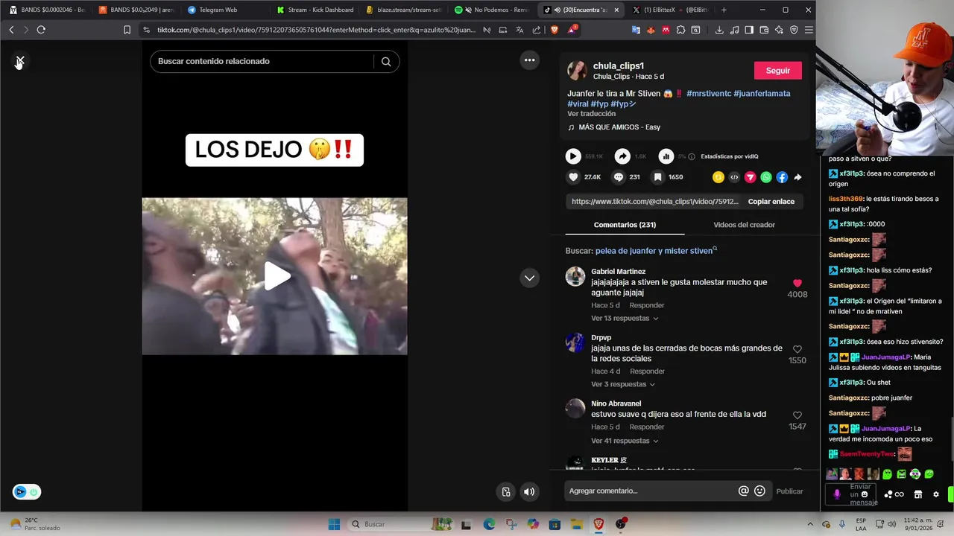Open the #mrstiventc hashtag
The width and height of the screenshot is (954, 536).
point(708,93)
